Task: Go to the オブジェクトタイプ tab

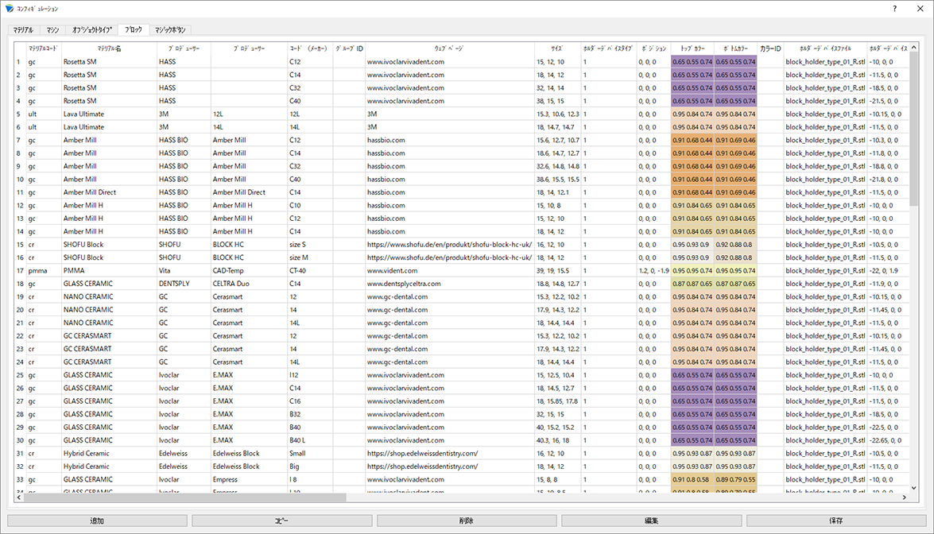Action: click(91, 29)
